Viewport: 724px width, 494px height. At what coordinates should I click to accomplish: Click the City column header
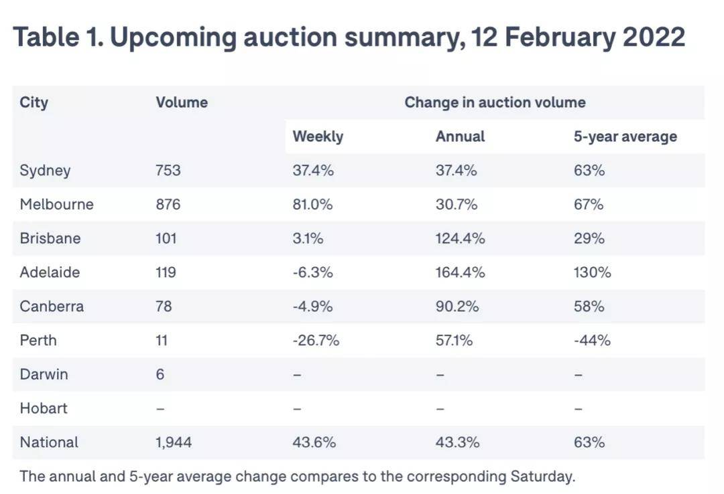tap(34, 102)
